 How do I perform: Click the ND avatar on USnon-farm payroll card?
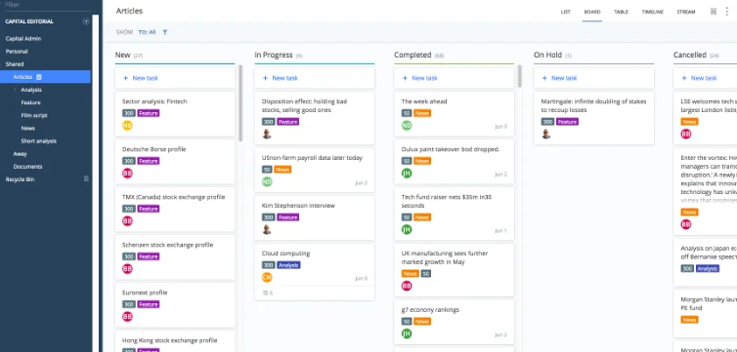click(x=267, y=182)
